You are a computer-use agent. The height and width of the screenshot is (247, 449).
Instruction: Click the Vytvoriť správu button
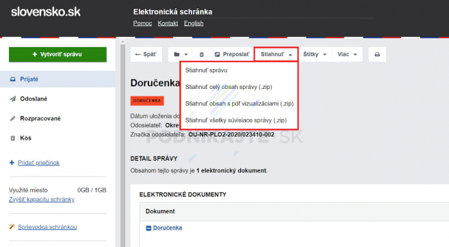57,54
